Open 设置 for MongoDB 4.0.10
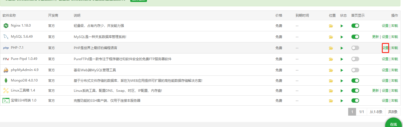The image size is (403, 127). (385, 80)
